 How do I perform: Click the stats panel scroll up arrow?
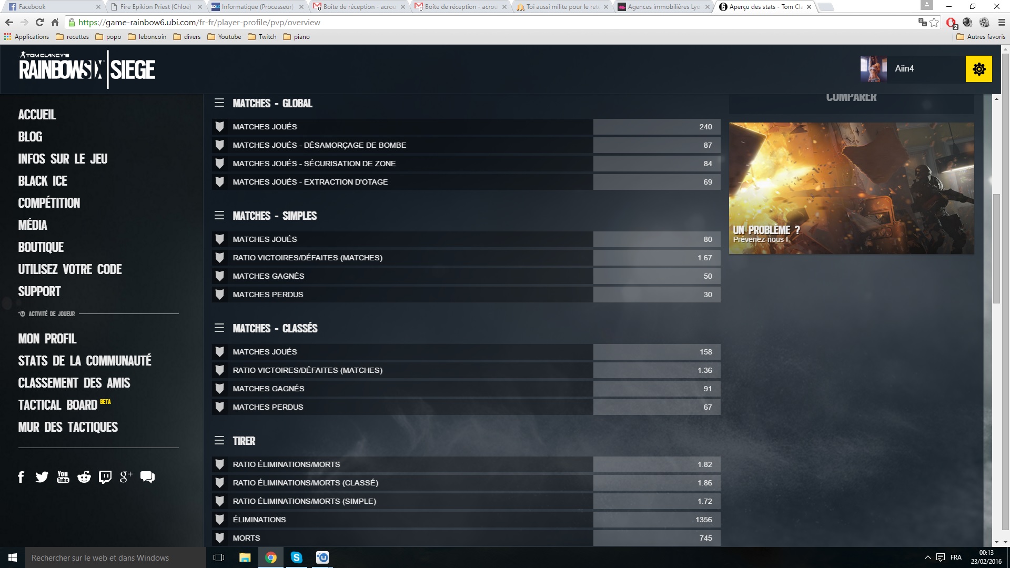tap(996, 99)
